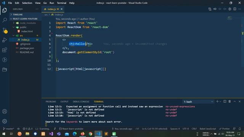244x137 pixels.
Task: Open the Accounts menu icon
Action: point(5,112)
